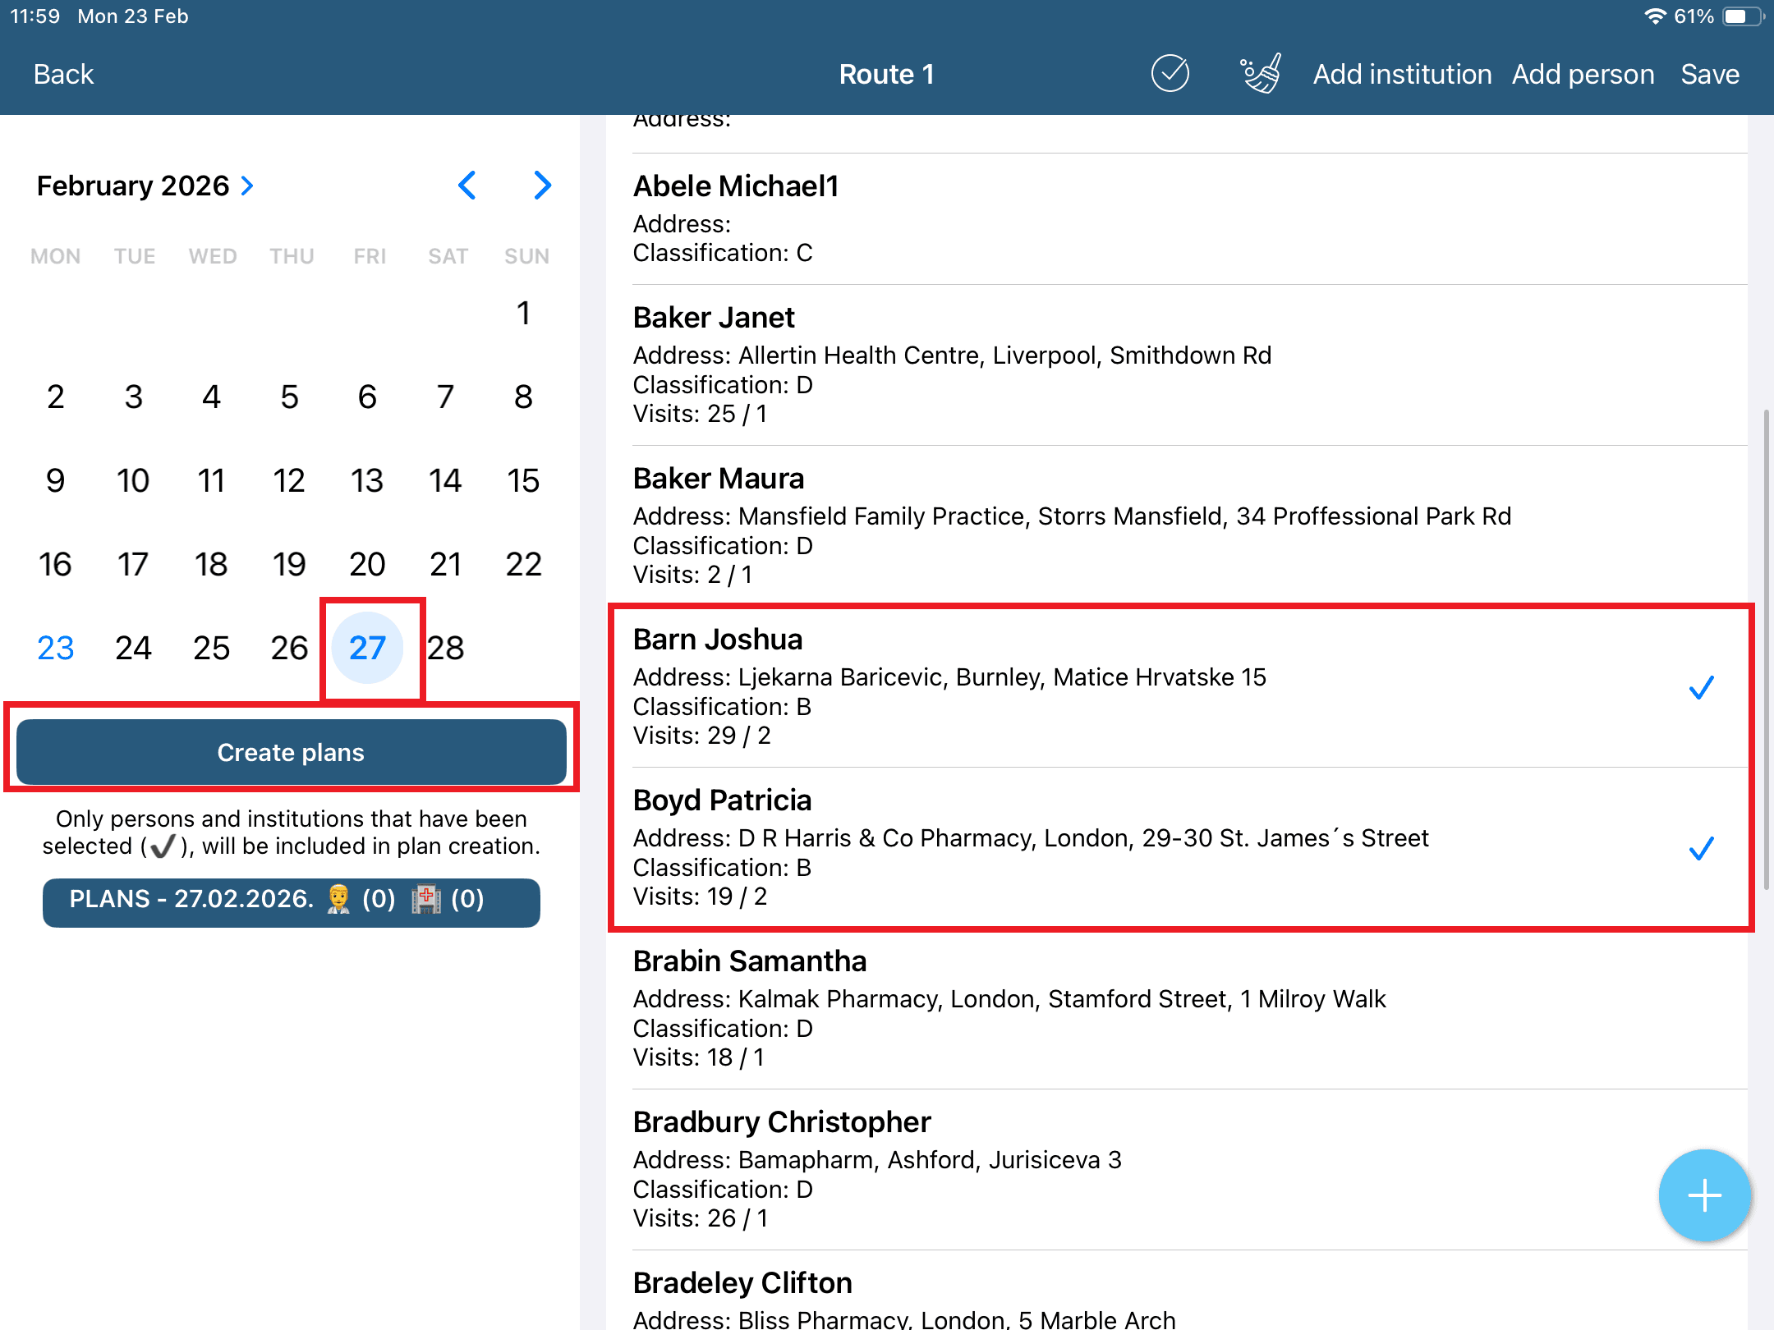Tap the Wi-Fi status icon

(x=1654, y=16)
